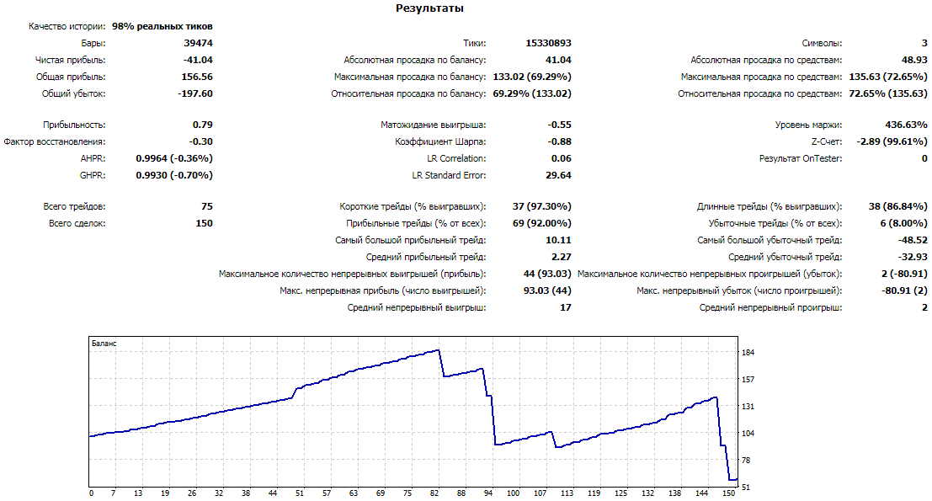
Task: Click the x-axis tick labeled 94
Action: point(488,493)
